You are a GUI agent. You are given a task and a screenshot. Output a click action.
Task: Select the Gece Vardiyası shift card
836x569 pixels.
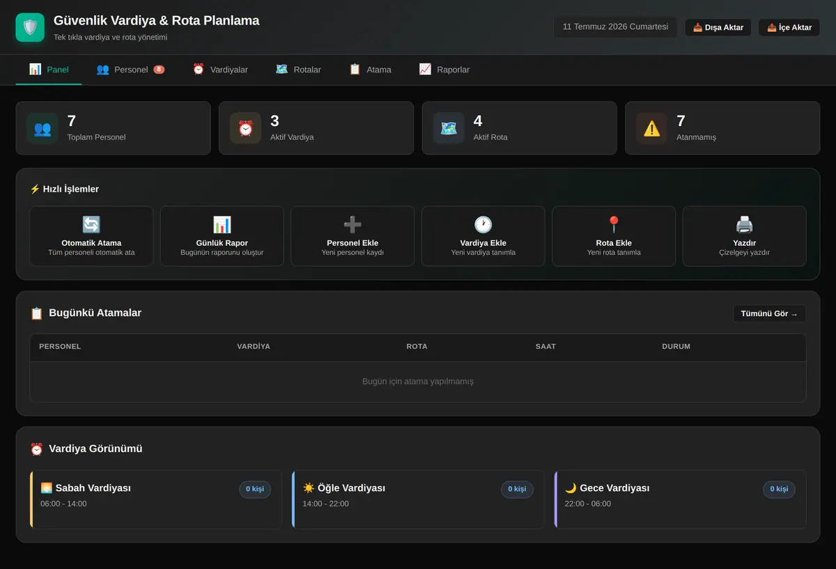coord(680,499)
